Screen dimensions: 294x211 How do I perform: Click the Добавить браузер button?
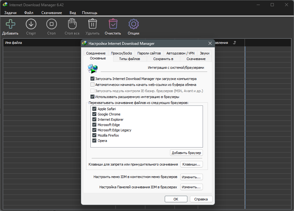coord(186,153)
